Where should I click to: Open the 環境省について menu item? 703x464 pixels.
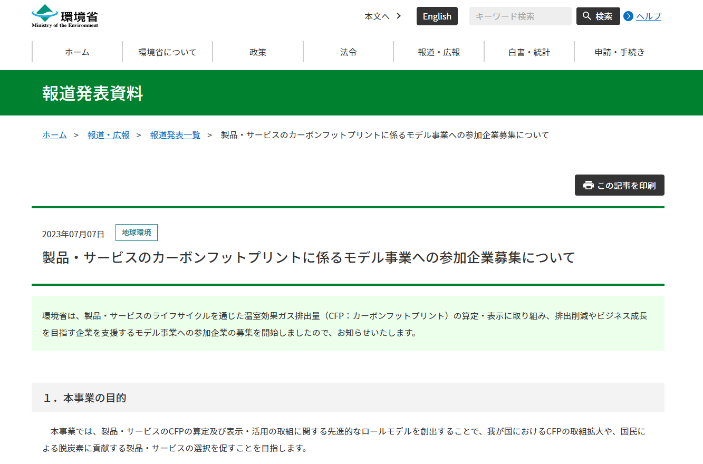click(x=167, y=52)
